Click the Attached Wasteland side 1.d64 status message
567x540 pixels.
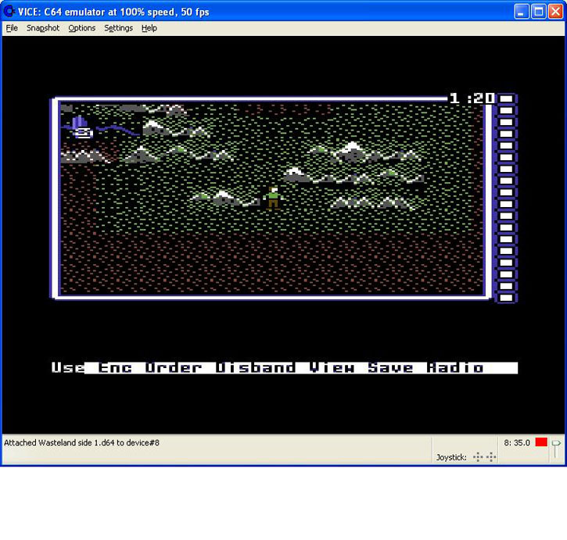click(81, 442)
